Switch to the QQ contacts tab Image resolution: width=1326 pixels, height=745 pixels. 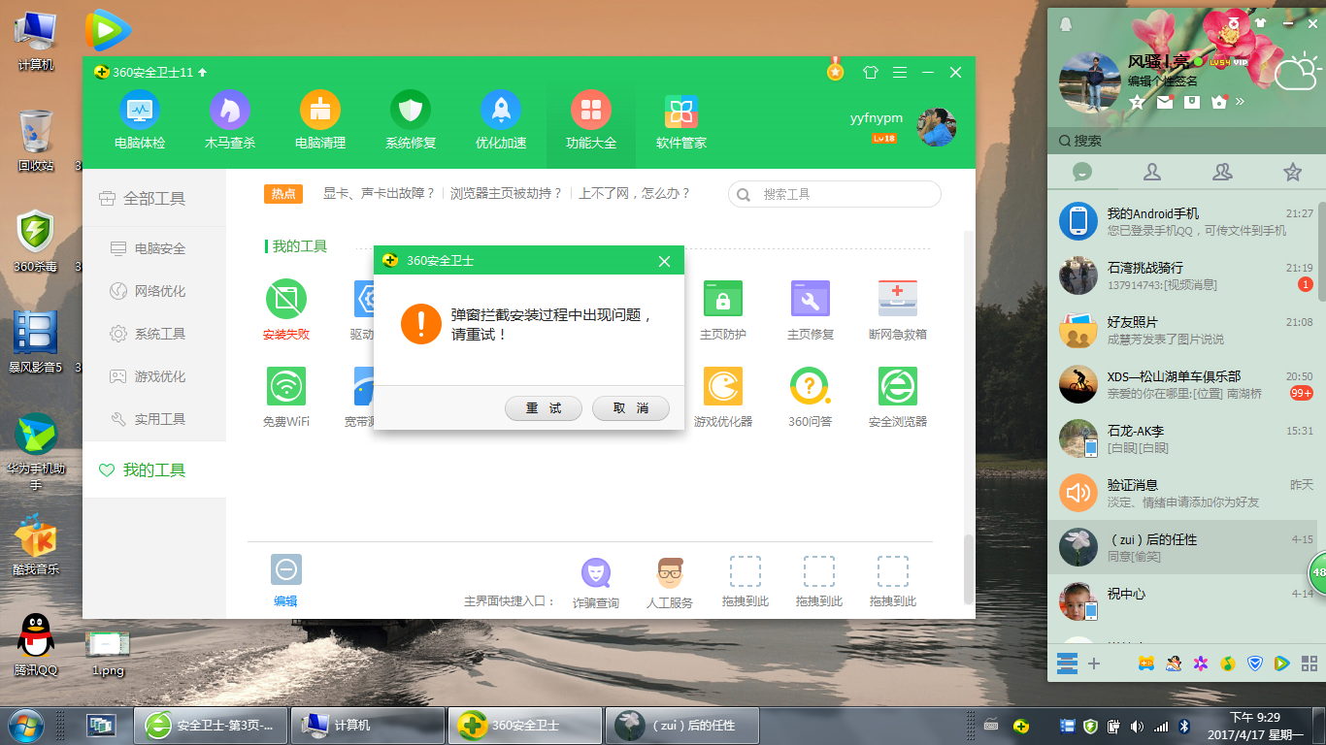[1152, 172]
